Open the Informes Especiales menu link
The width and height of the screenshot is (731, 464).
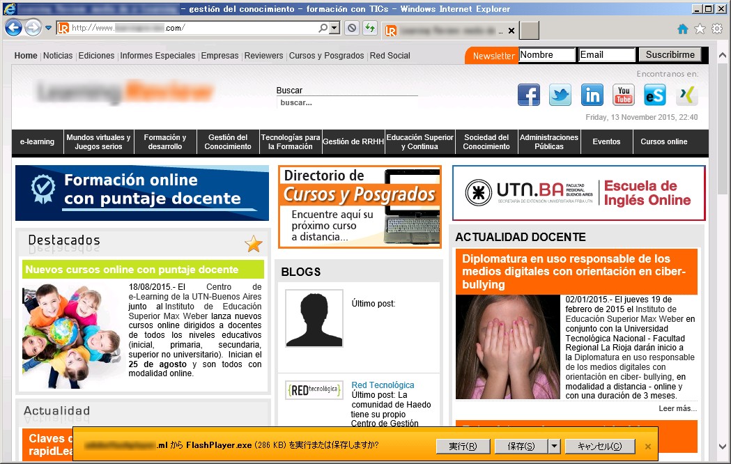click(157, 56)
